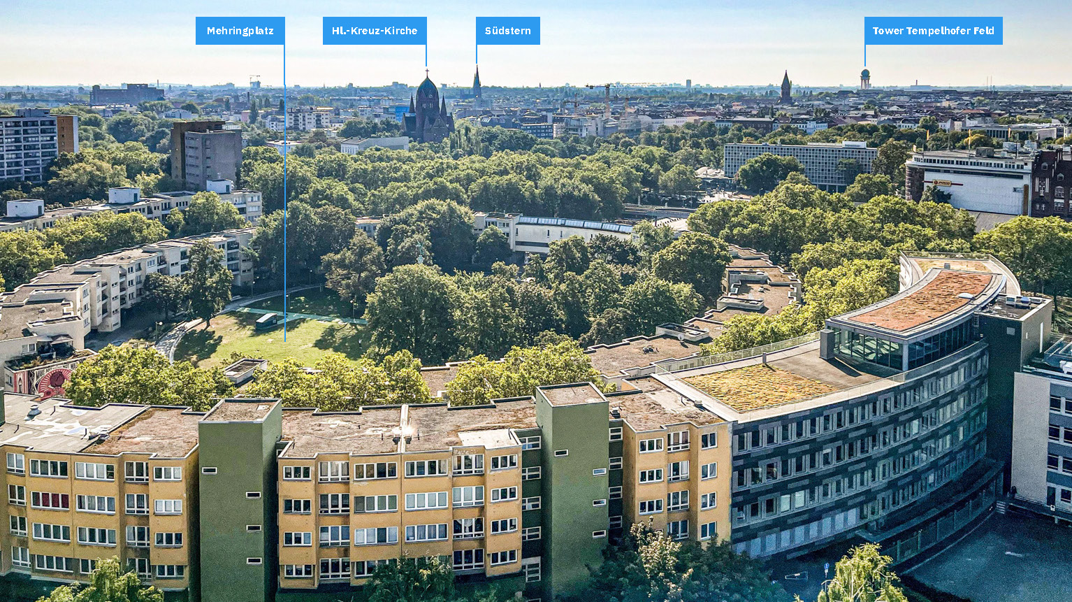Click the long grey office block behind the park
Image resolution: width=1072 pixels, height=602 pixels.
click(x=800, y=164)
